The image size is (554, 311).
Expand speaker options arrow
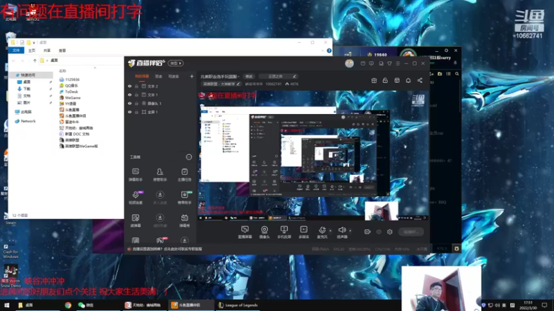(x=350, y=231)
